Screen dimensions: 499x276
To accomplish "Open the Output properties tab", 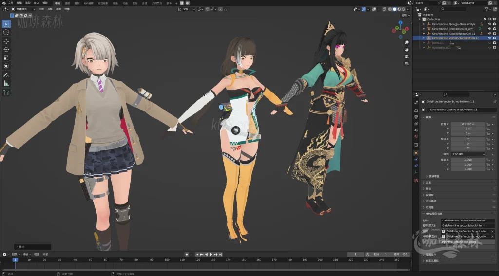I will (x=416, y=117).
